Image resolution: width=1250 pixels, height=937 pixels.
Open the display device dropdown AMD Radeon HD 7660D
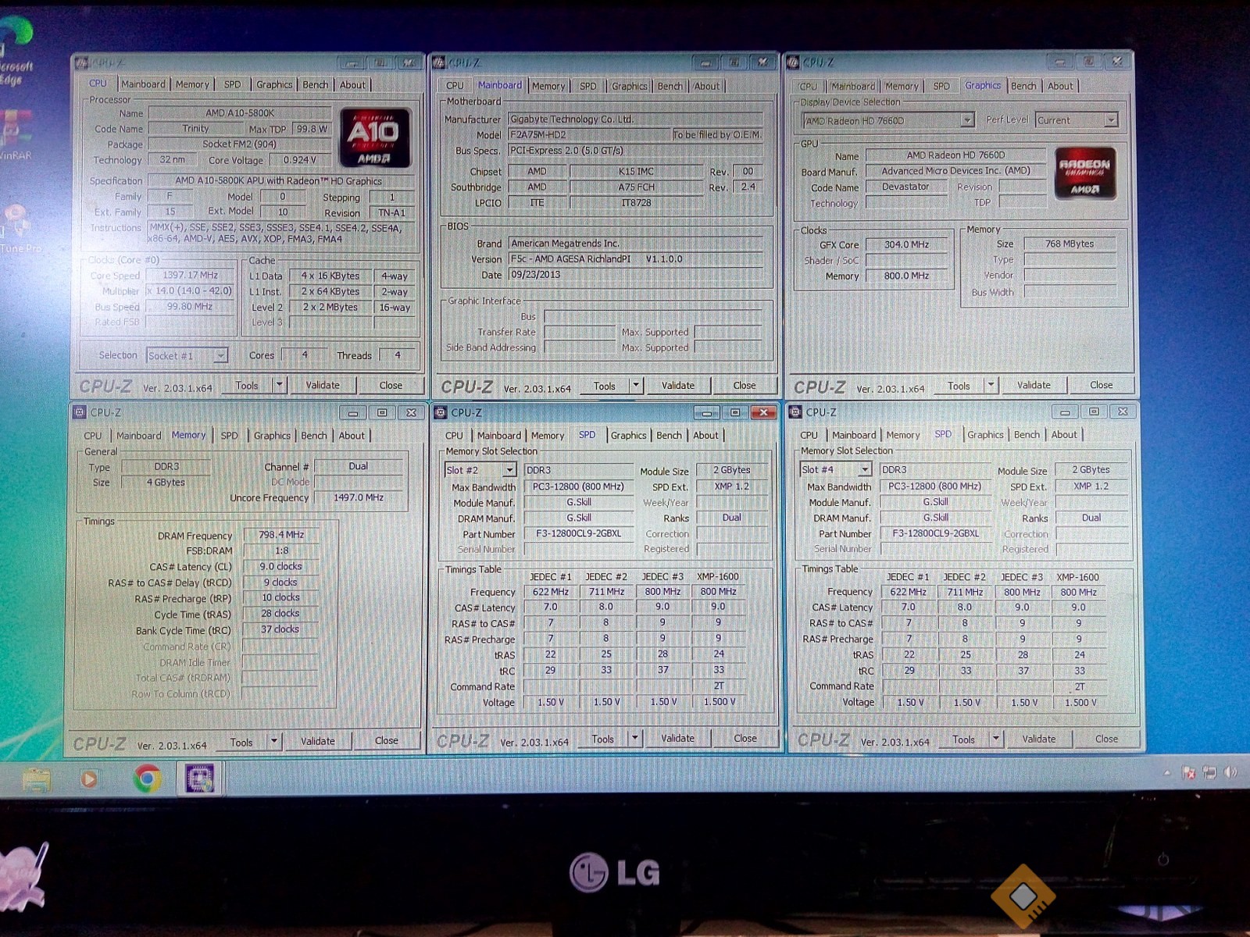click(967, 120)
